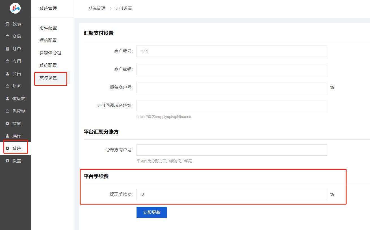The width and height of the screenshot is (370, 230).
Task: Select 会员 in the sidebar
Action: pos(15,74)
